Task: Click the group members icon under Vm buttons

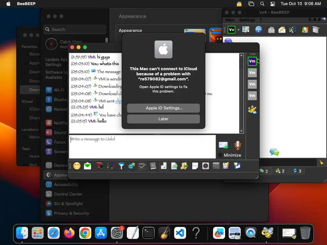Action: (252, 110)
